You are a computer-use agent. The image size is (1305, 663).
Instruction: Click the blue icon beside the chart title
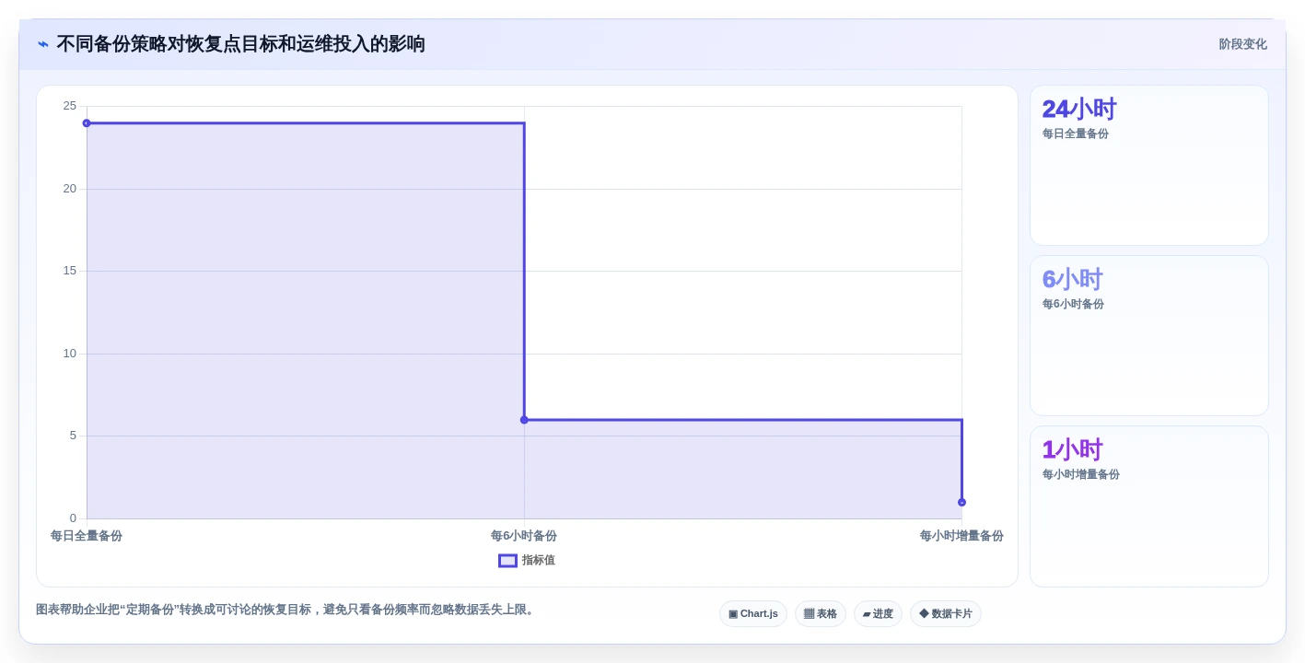43,44
